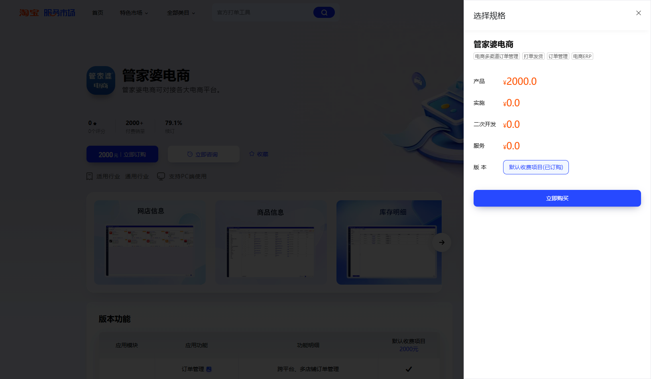Image resolution: width=651 pixels, height=379 pixels.
Task: Click the 2000+ 付费销量 stat
Action: coord(135,127)
